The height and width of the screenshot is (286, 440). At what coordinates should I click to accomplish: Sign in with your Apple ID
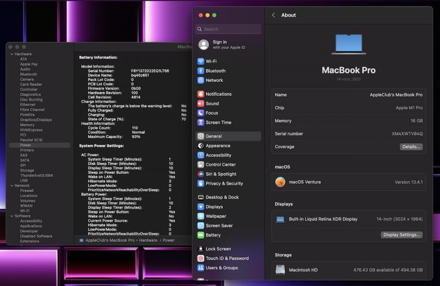click(x=229, y=45)
